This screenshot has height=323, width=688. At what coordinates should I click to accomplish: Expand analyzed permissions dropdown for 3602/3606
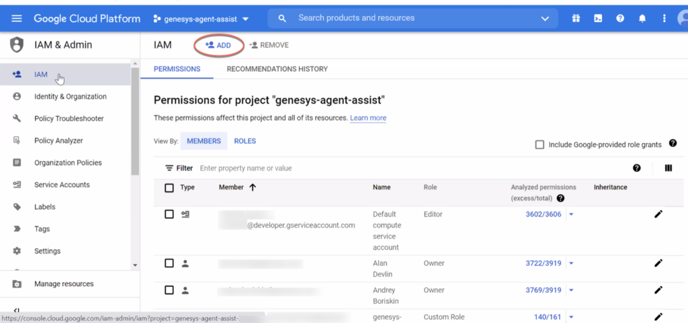[x=571, y=214]
